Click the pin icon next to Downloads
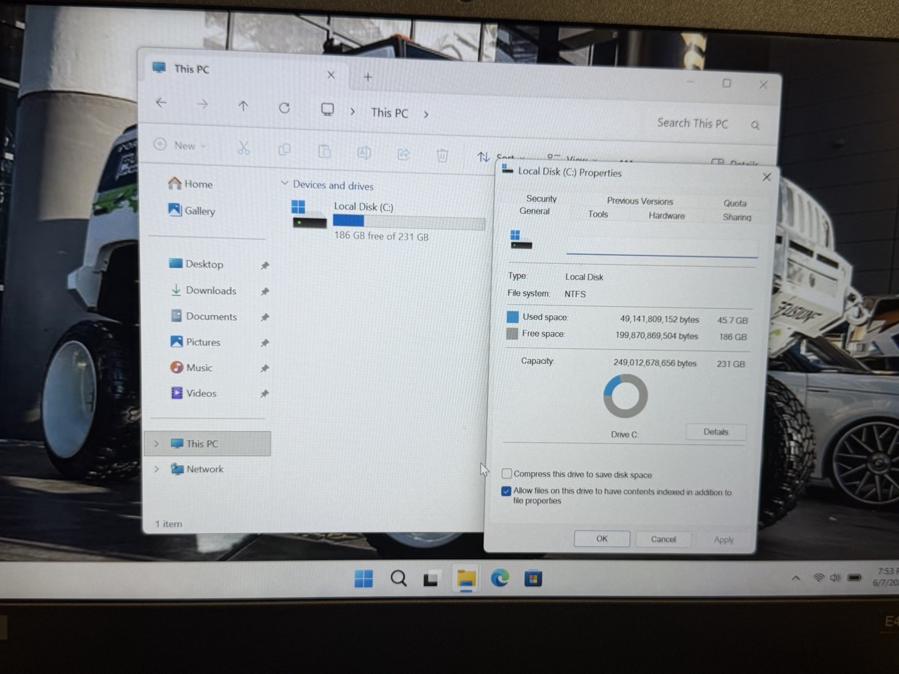 [x=265, y=291]
